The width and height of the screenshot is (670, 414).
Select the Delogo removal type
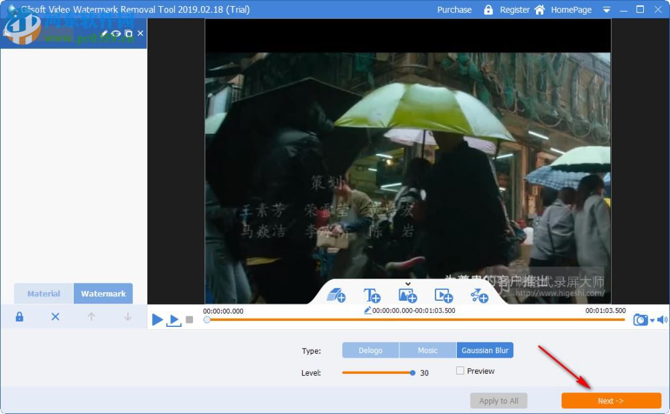pyautogui.click(x=371, y=350)
